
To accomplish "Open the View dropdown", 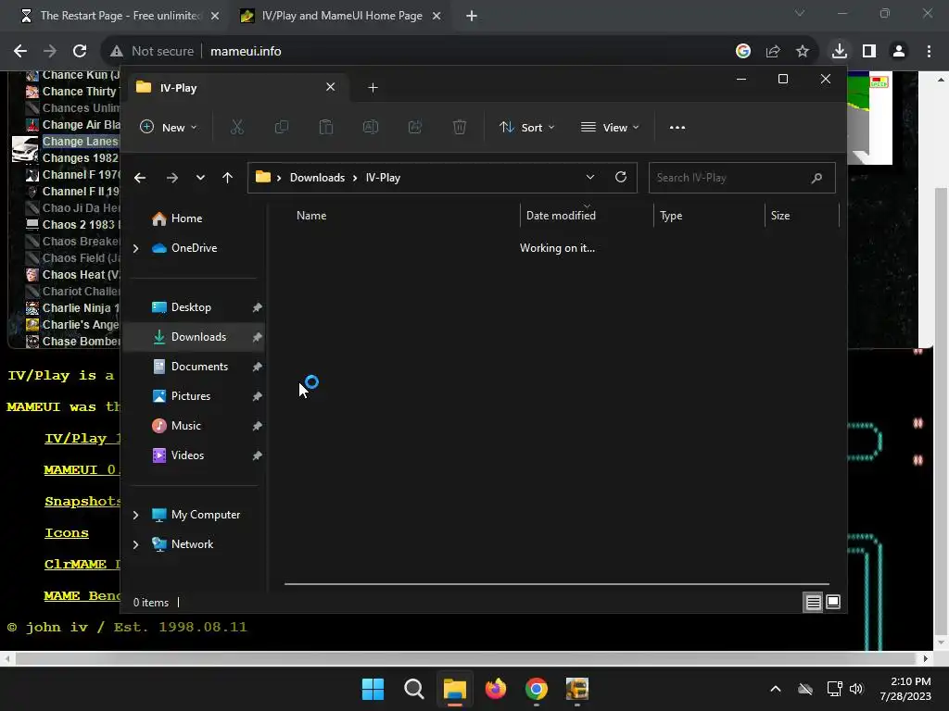I will pyautogui.click(x=610, y=128).
